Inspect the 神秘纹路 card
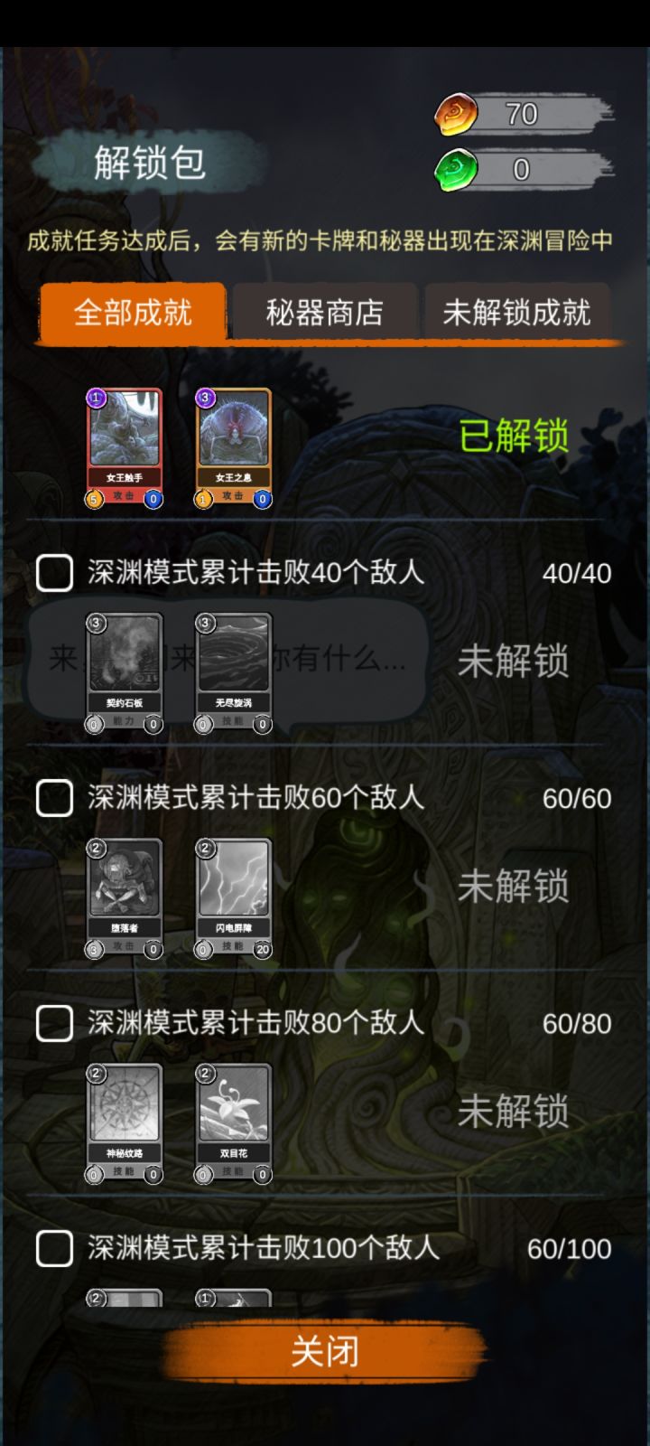 click(124, 1123)
